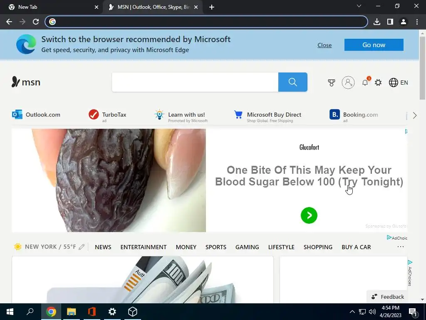Open the GAMING category

[247, 247]
